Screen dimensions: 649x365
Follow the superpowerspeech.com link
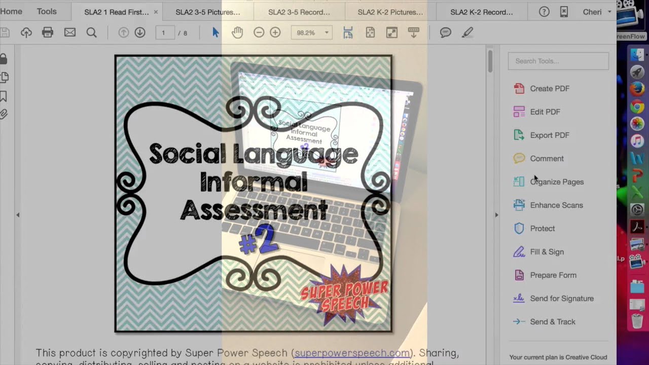point(352,353)
